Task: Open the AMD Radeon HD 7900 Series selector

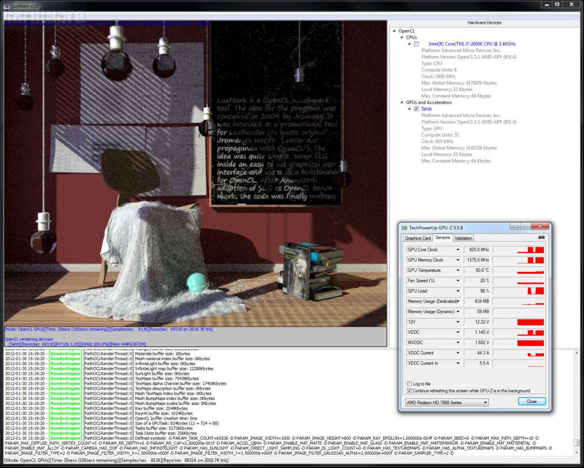Action: click(447, 403)
